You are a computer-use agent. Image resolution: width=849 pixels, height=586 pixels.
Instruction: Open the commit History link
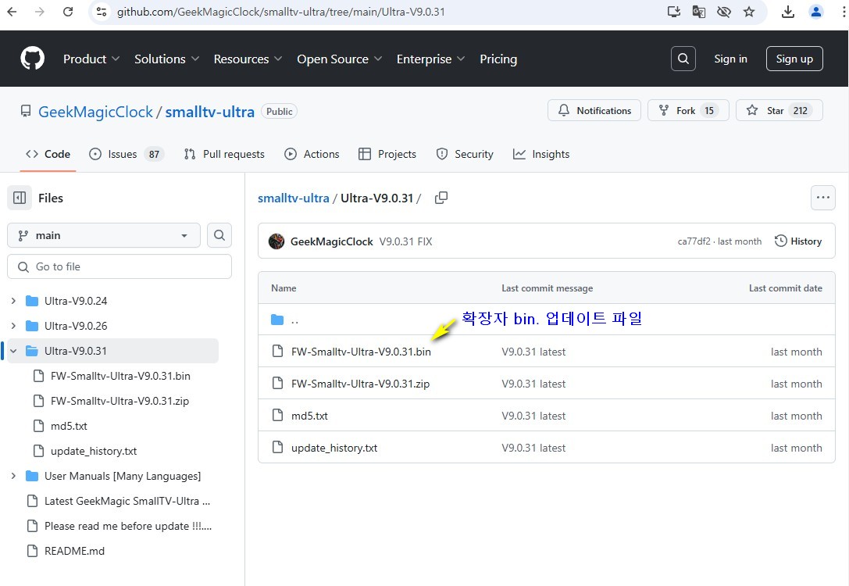click(x=798, y=241)
